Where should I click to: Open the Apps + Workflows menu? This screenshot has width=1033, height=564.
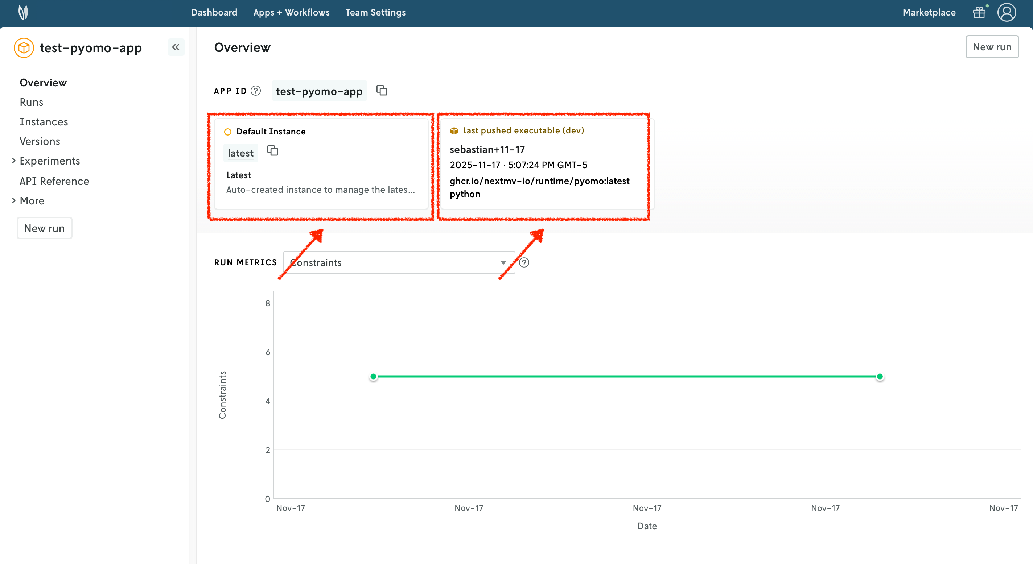coord(291,12)
